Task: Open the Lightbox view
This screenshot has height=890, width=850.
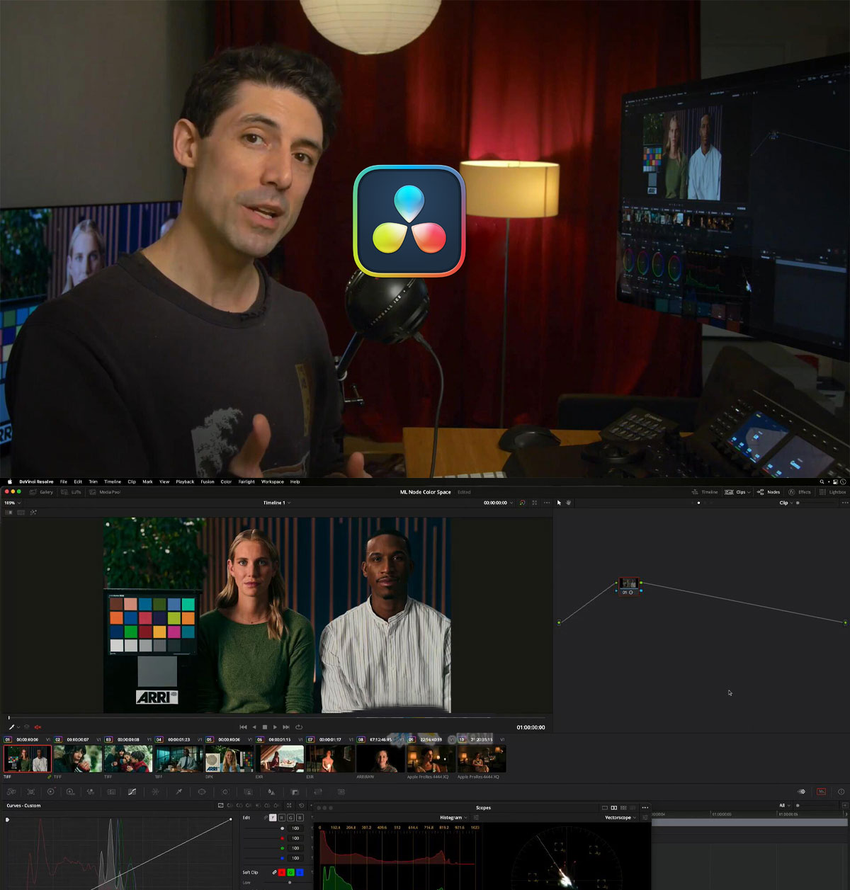Action: tap(832, 492)
